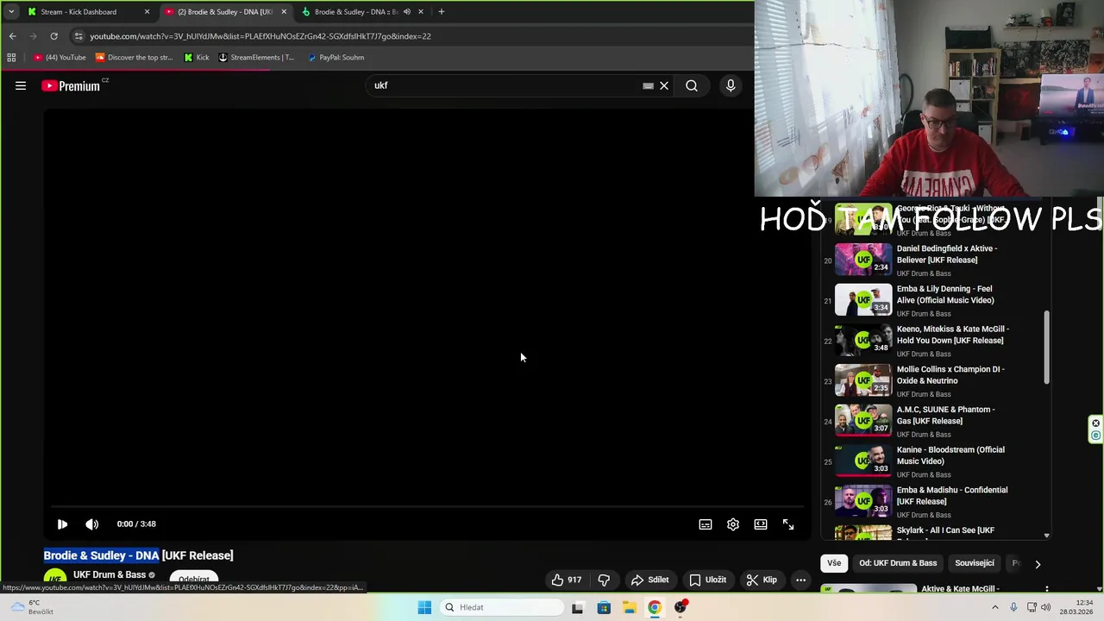Click the search input field containing ukf
Screen dimensions: 1104x621
505,85
